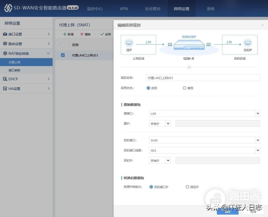Click the blue 确定 button
Screen dimensions: 268x217
tap(227, 211)
